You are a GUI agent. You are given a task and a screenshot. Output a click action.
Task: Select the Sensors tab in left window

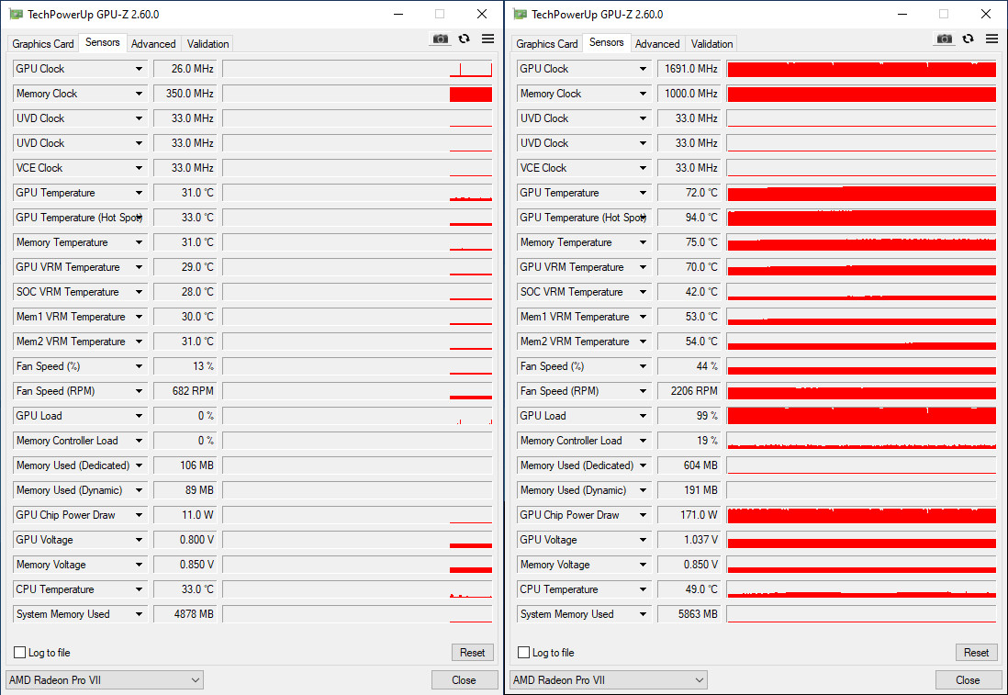(x=102, y=42)
